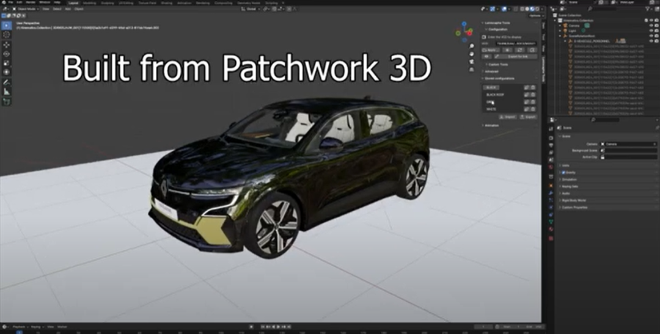This screenshot has width=660, height=334.
Task: Click the orientation gizmo in the viewport
Action: tap(464, 32)
